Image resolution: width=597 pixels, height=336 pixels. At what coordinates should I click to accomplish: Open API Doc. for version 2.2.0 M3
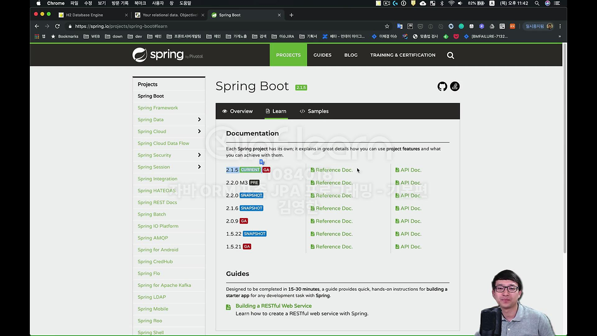coord(408,183)
